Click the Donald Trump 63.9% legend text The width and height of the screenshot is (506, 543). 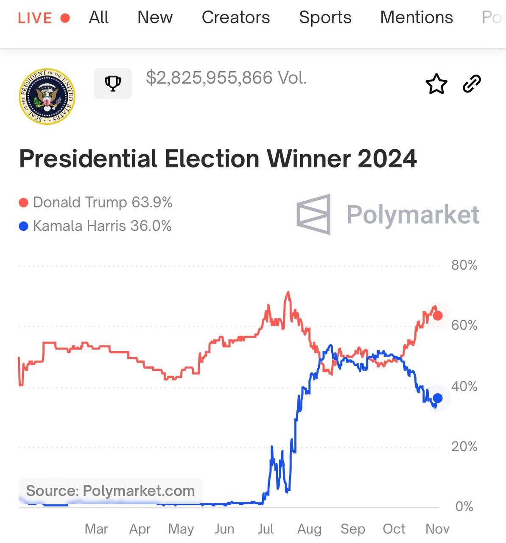point(103,202)
